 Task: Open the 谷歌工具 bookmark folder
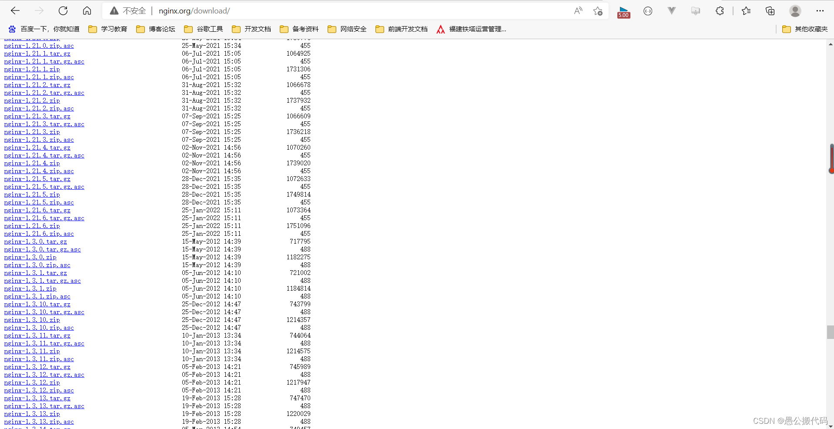point(204,29)
